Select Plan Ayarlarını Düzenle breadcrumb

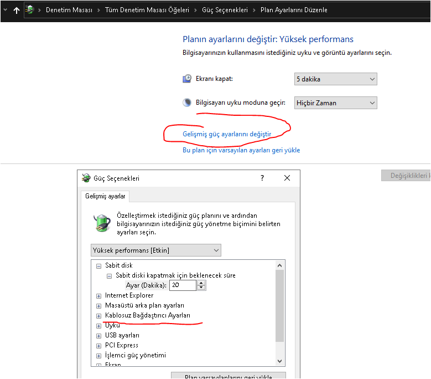294,10
